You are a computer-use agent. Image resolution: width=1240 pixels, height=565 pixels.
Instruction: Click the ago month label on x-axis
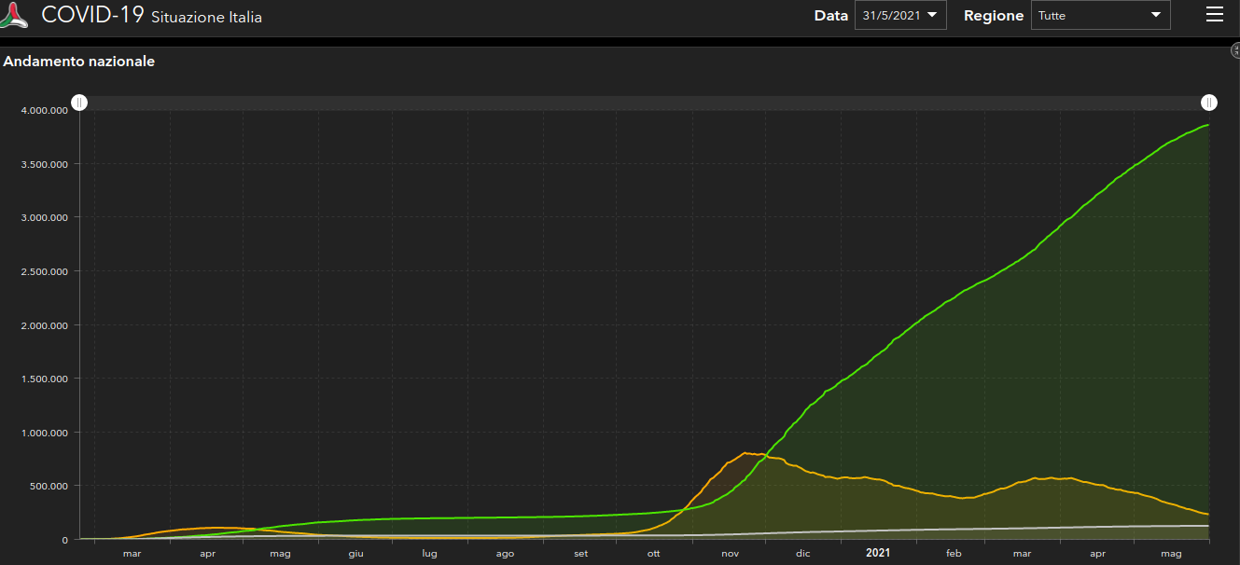(x=505, y=554)
